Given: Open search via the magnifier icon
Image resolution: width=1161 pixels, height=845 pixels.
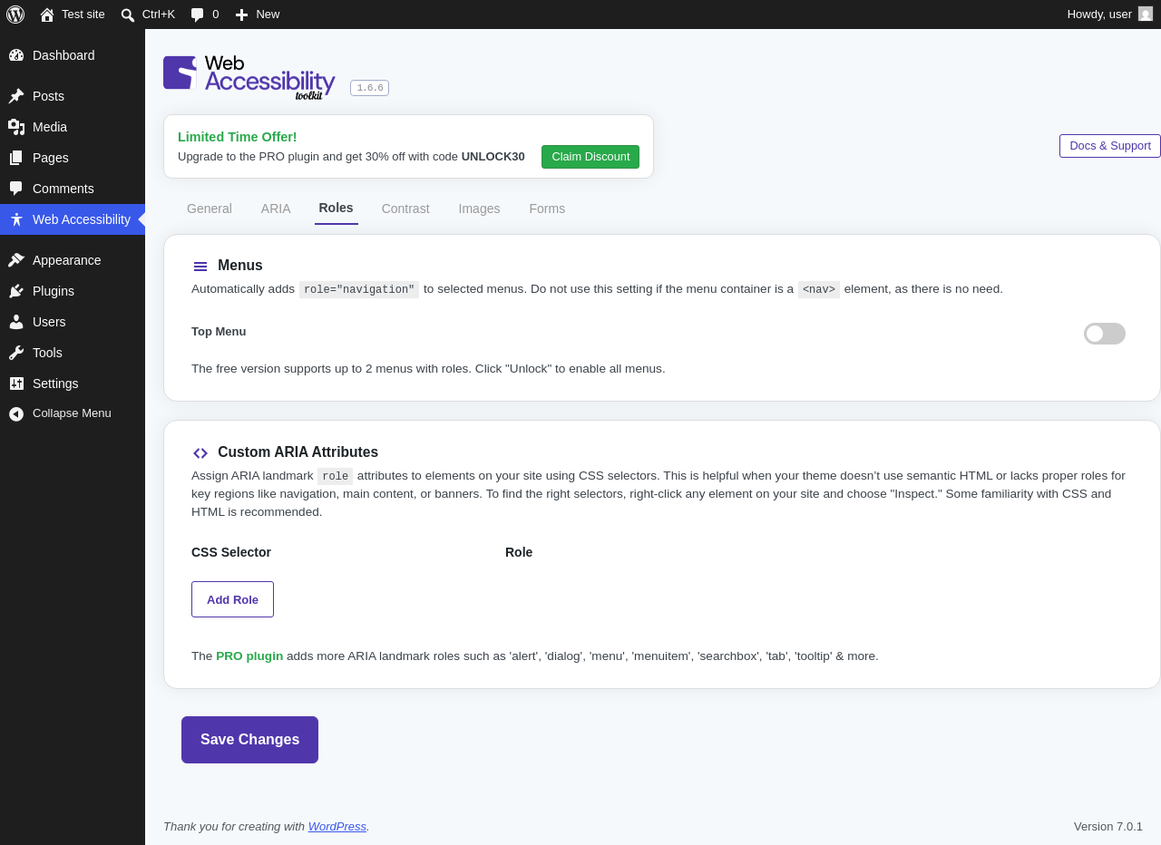Looking at the screenshot, I should click(128, 15).
